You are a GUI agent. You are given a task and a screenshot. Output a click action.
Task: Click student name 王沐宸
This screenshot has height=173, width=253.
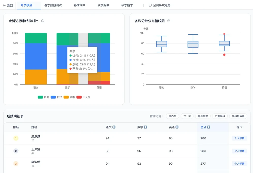(36, 149)
